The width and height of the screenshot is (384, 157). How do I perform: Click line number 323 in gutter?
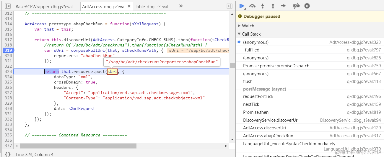pyautogui.click(x=8, y=71)
